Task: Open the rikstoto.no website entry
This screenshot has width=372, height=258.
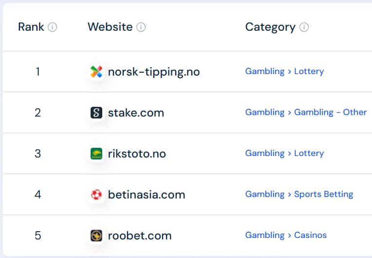Action: [x=137, y=154]
